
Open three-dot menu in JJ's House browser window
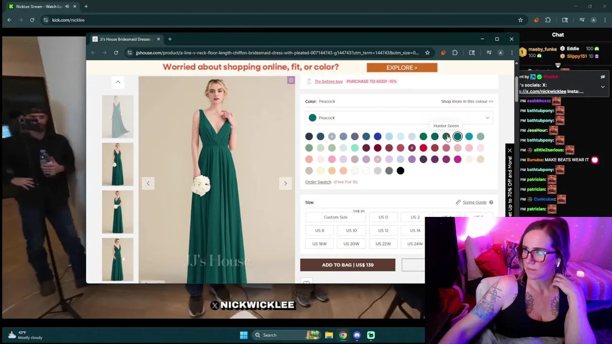pos(512,53)
